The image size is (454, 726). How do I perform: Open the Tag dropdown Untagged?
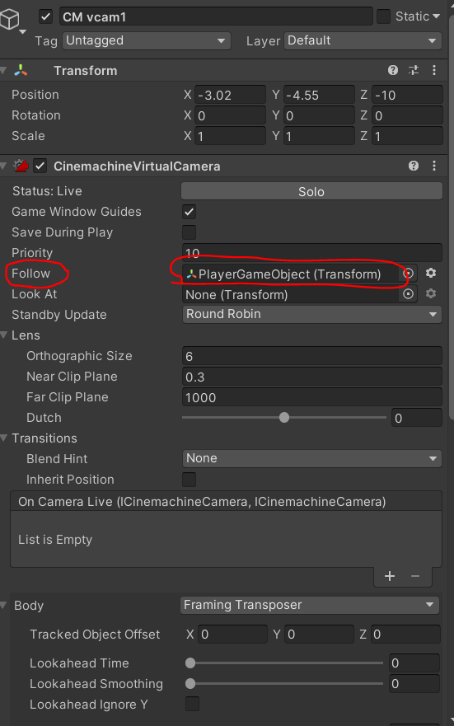point(146,40)
